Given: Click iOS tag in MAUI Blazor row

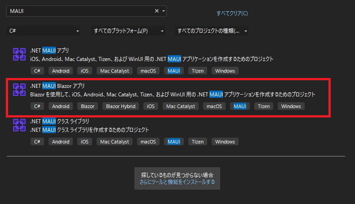Looking at the screenshot, I should [151, 106].
